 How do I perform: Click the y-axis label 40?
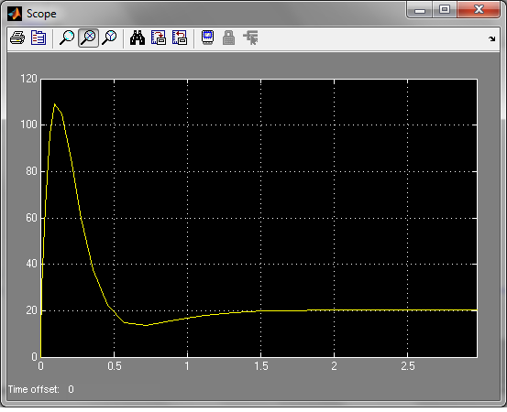(x=32, y=264)
